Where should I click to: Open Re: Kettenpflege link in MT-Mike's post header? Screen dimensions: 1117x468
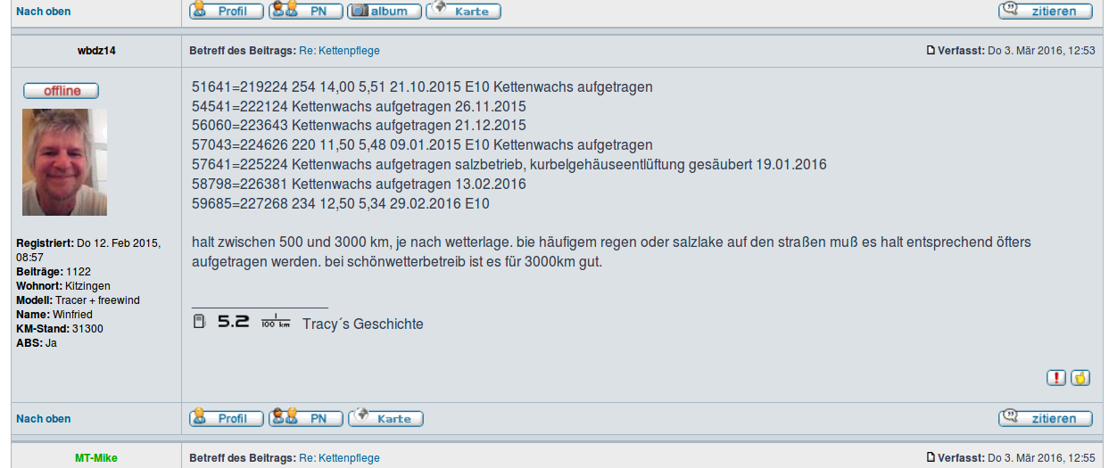tap(339, 458)
